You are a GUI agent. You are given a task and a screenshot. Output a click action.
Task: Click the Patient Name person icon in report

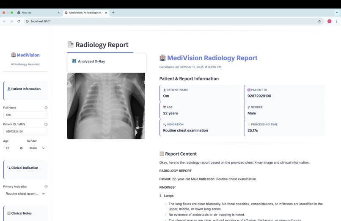click(x=165, y=90)
